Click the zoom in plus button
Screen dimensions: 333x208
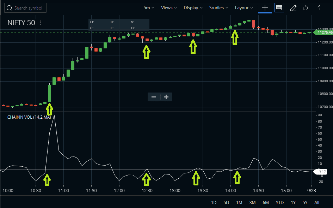pyautogui.click(x=166, y=97)
